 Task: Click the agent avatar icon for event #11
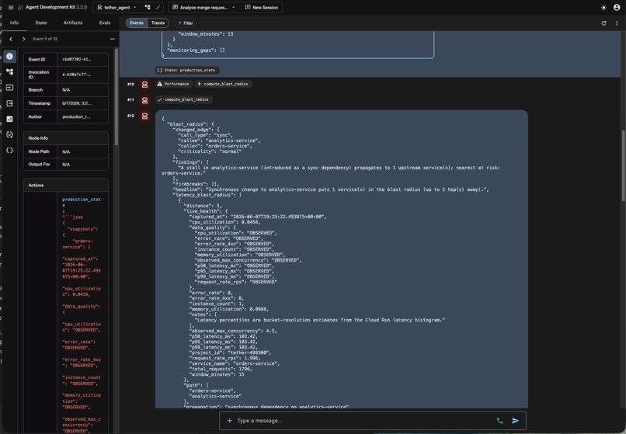[144, 100]
